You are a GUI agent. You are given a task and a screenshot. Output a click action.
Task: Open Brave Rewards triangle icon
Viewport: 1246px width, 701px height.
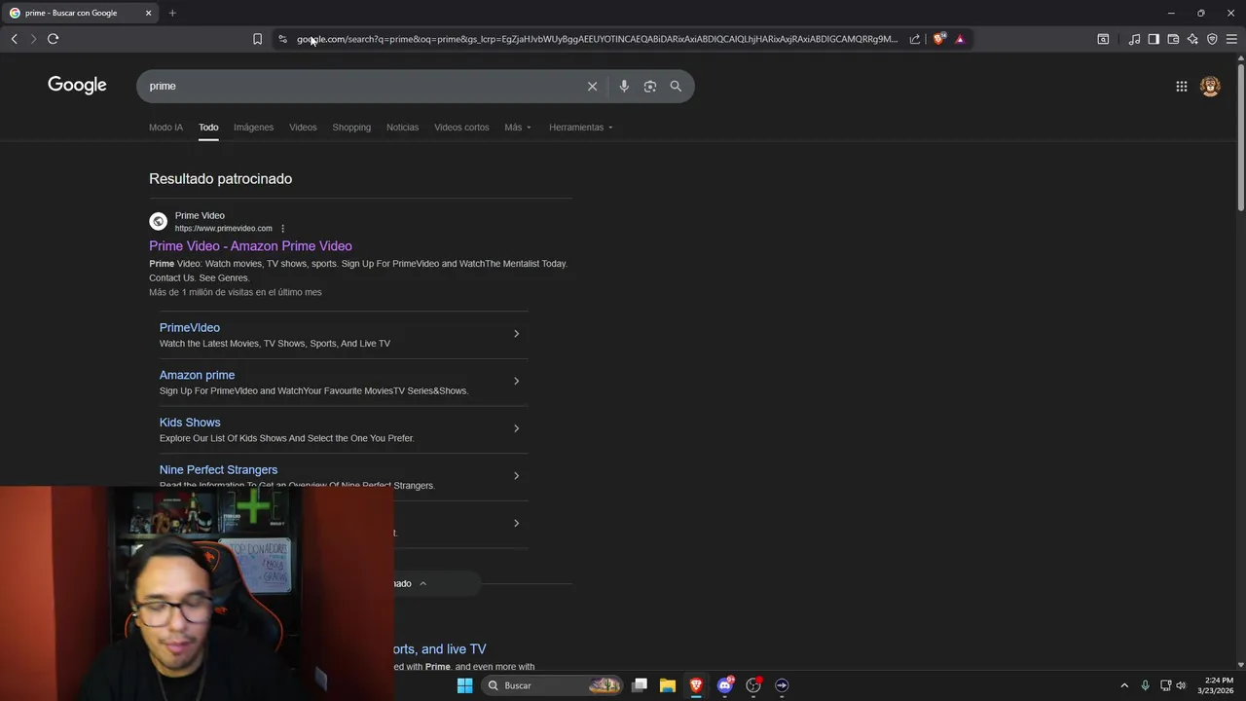pyautogui.click(x=960, y=39)
